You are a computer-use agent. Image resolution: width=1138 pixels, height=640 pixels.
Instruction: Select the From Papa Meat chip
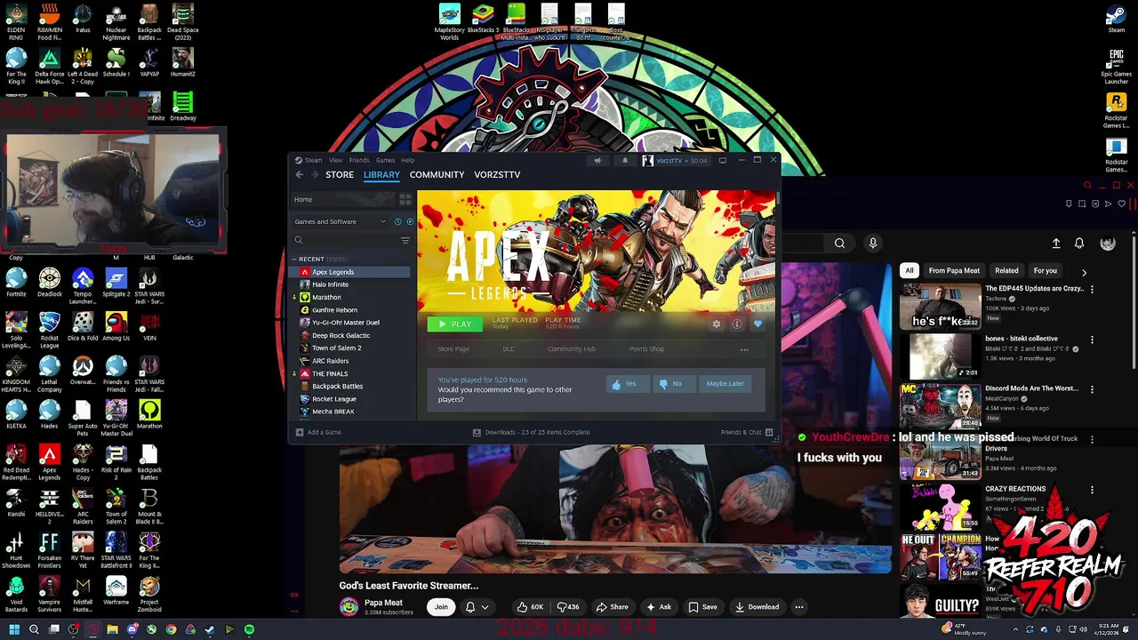(954, 270)
